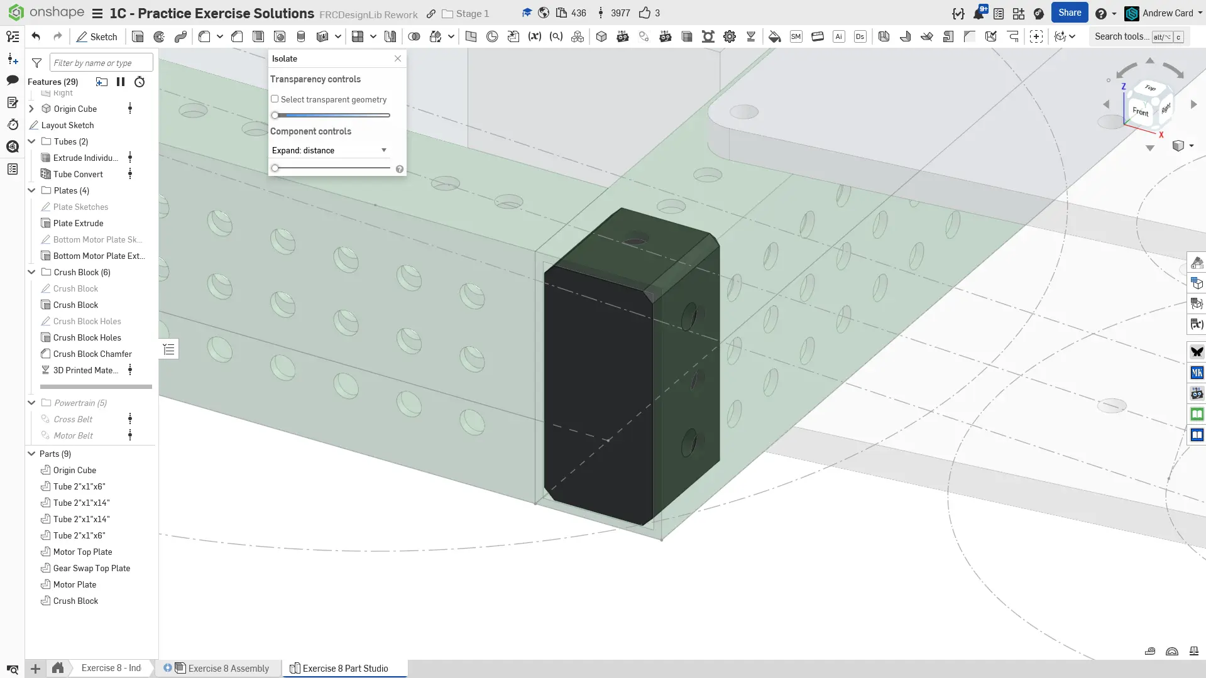
Task: Collapse the Parts list
Action: pos(31,454)
